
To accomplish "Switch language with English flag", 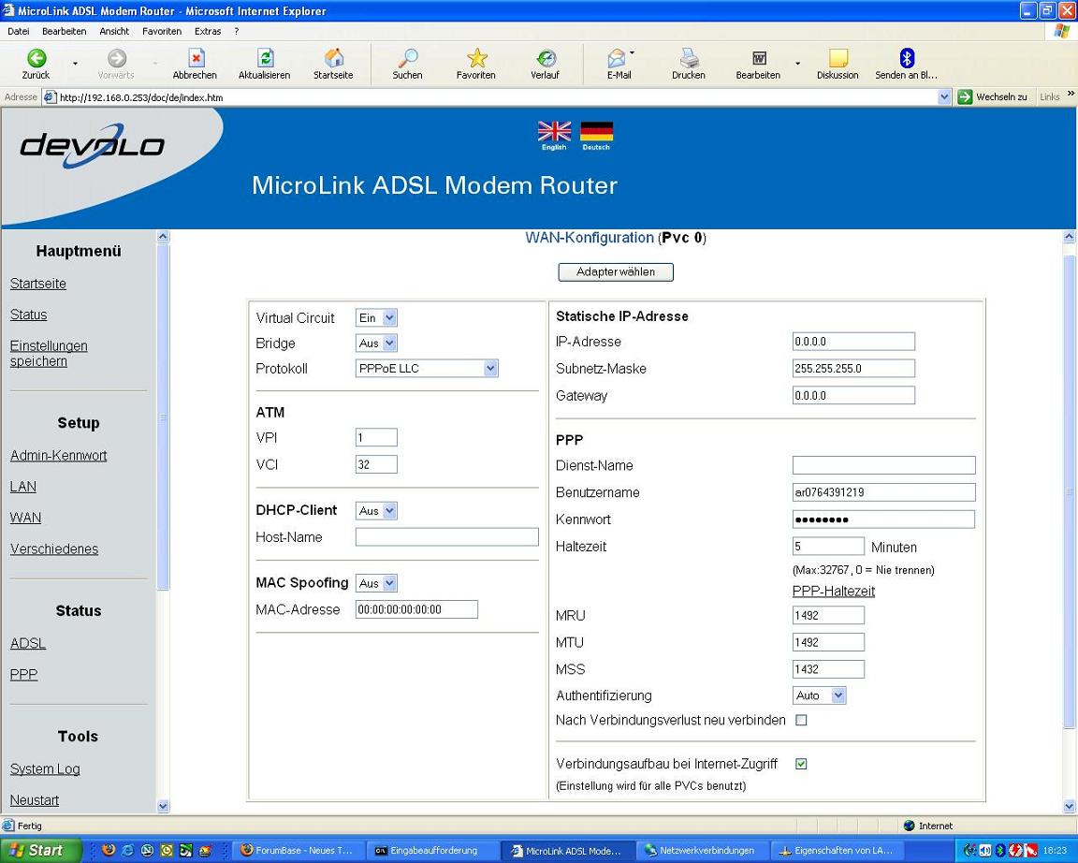I will [554, 131].
